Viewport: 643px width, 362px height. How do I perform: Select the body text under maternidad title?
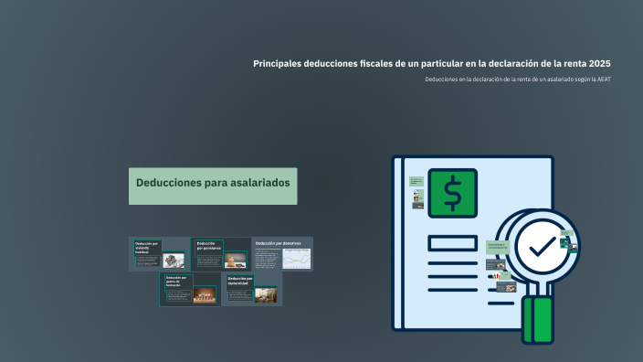coord(240,295)
